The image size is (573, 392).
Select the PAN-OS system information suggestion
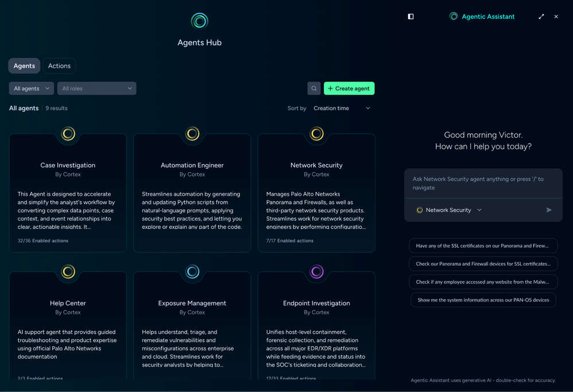(483, 300)
